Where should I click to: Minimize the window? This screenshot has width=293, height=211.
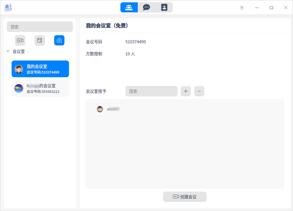coord(257,8)
